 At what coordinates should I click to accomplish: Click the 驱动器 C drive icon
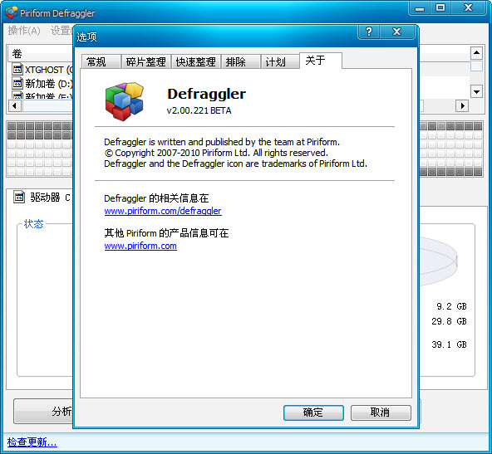click(x=19, y=197)
